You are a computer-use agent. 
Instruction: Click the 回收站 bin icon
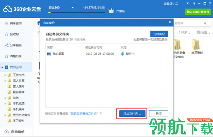pyautogui.click(x=6, y=34)
